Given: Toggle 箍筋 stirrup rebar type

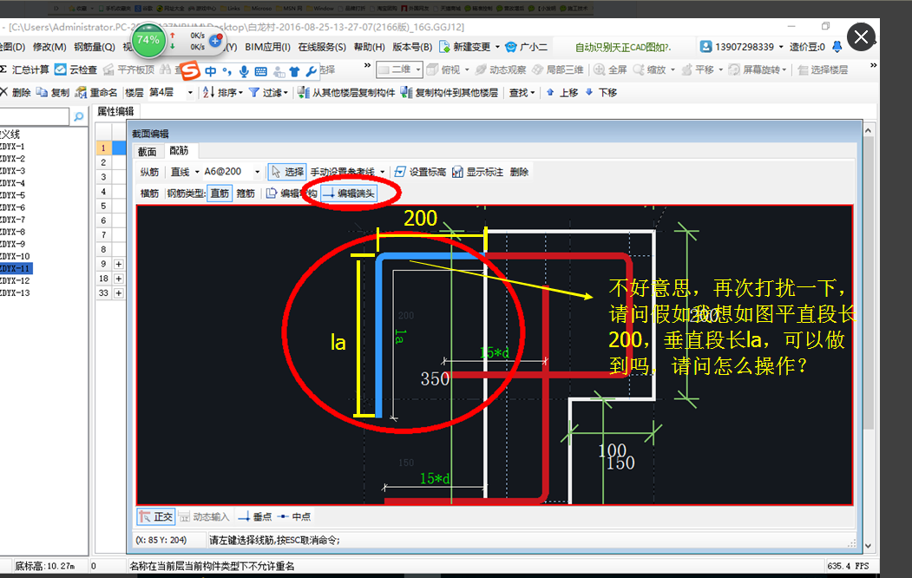Looking at the screenshot, I should point(246,194).
